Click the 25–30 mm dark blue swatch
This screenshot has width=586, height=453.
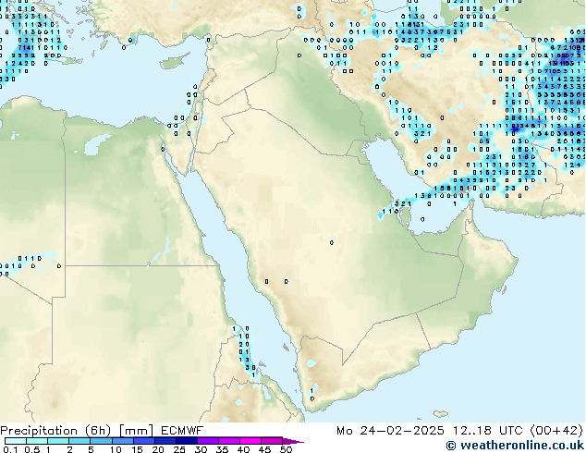187,441
